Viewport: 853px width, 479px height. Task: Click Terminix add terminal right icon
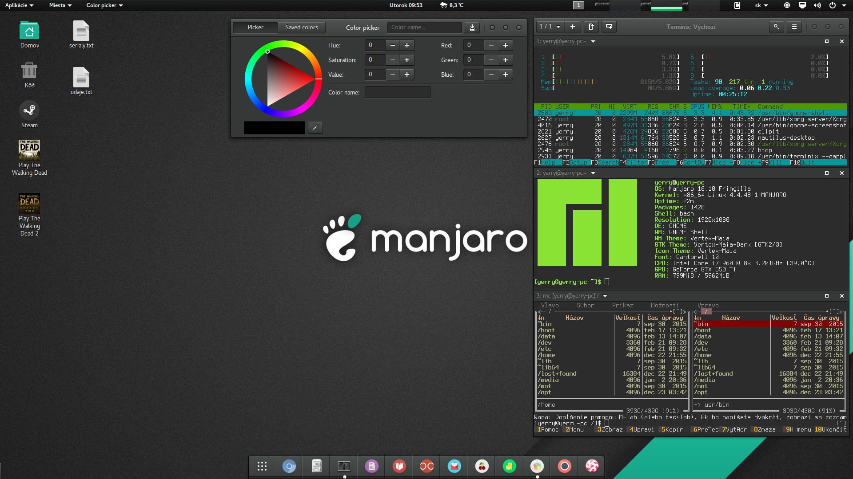pos(591,27)
